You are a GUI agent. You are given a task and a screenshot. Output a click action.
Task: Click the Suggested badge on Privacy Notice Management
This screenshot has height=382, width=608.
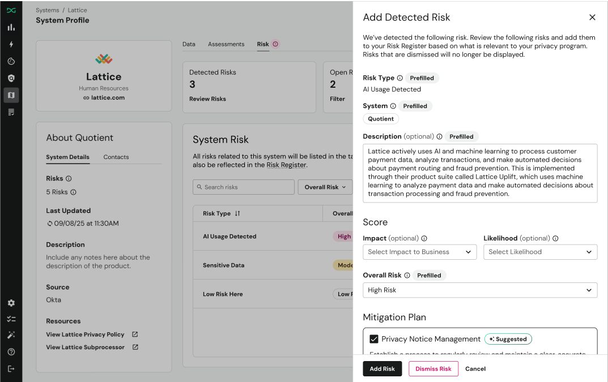508,339
